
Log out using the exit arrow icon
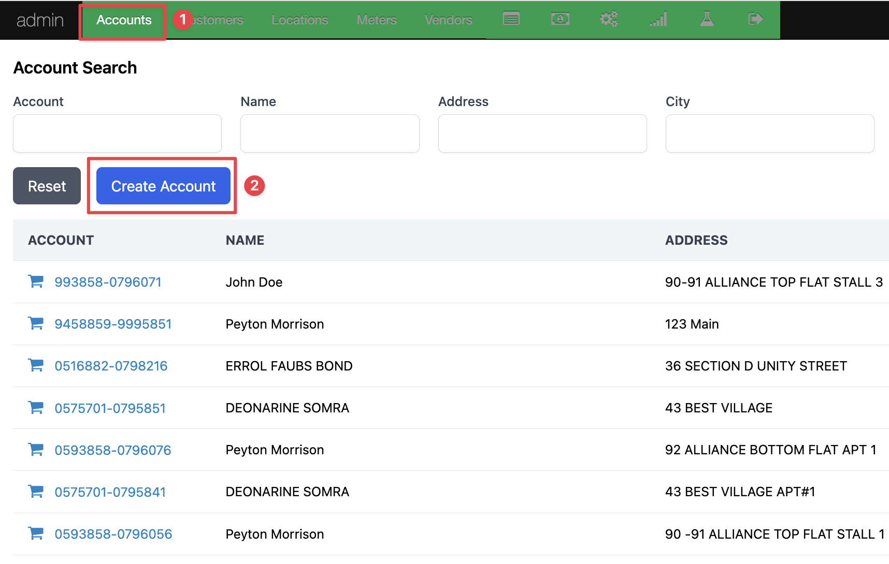click(x=755, y=20)
